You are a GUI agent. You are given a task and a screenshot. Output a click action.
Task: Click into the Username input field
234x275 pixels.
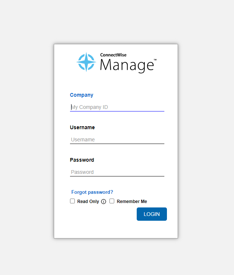pos(117,140)
